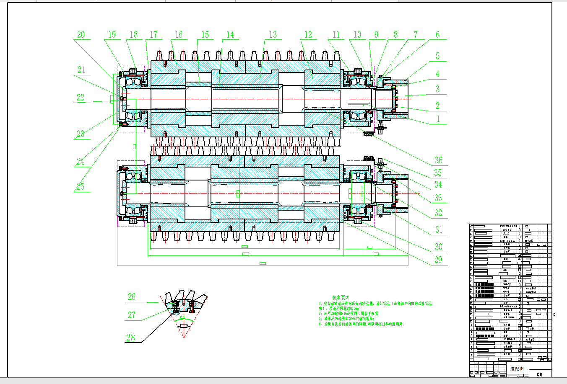Select the 装配图 title block text
Screen dimensions: 567x384
click(518, 369)
